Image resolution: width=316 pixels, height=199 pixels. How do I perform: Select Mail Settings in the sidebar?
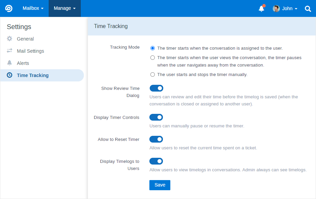pyautogui.click(x=30, y=51)
